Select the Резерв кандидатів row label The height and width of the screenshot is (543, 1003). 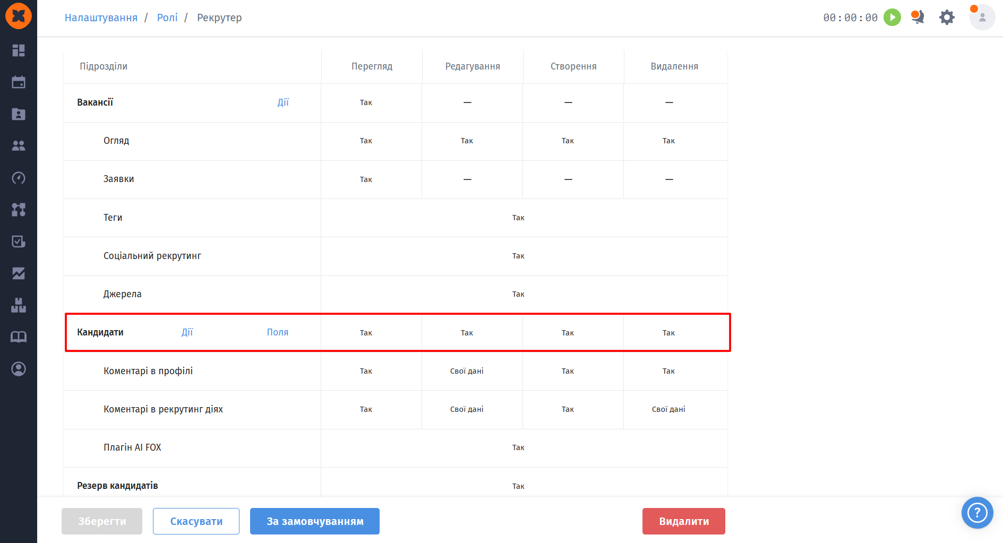tap(117, 486)
